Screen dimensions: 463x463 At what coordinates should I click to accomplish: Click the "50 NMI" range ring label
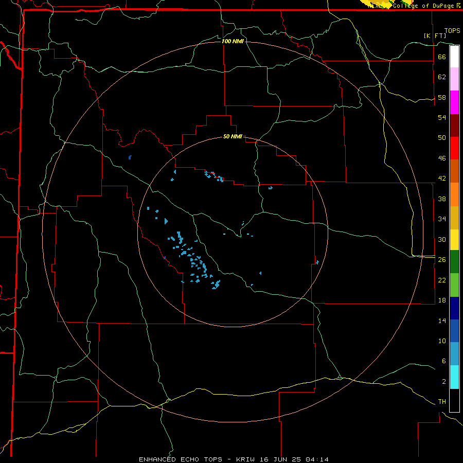pos(233,136)
